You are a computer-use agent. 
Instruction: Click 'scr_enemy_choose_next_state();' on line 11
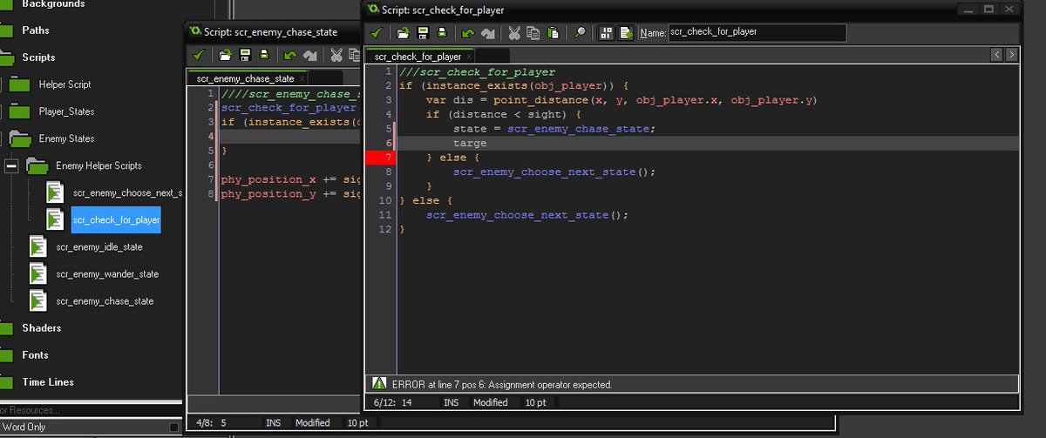click(527, 215)
